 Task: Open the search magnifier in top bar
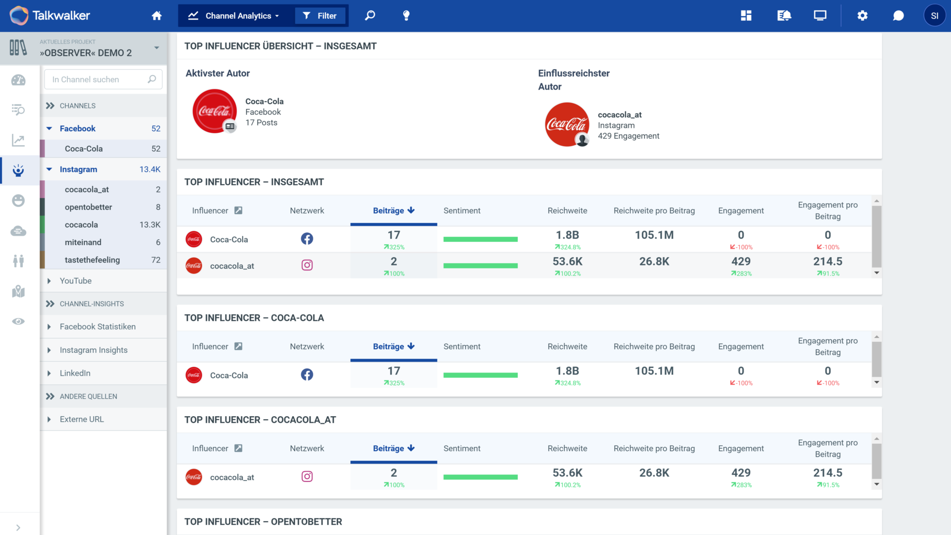(370, 16)
